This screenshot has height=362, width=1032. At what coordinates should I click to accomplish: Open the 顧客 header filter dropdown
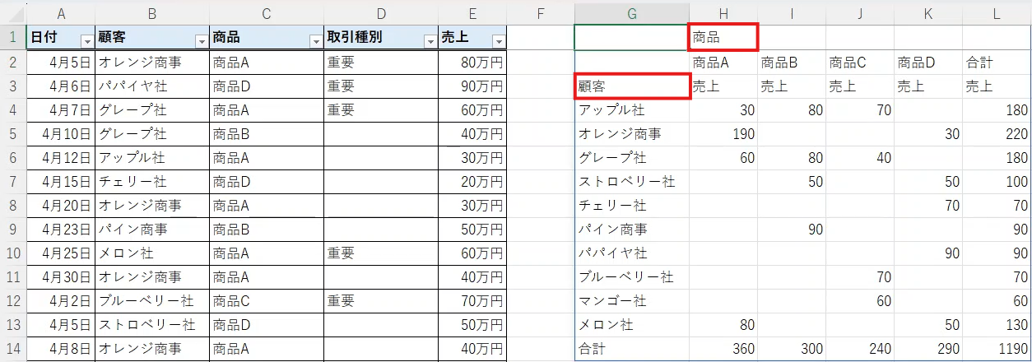coord(201,41)
